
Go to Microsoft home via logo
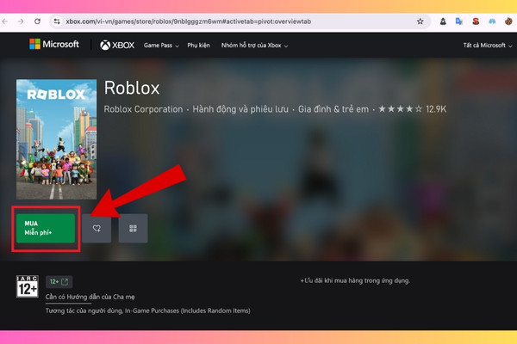[54, 44]
